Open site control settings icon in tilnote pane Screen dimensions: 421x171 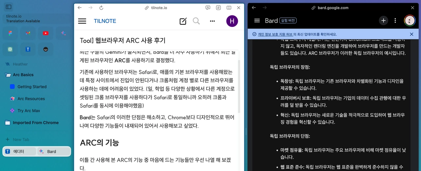click(x=218, y=8)
